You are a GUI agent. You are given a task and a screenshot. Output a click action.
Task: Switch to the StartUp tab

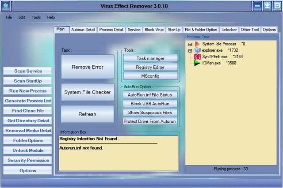coord(174,30)
